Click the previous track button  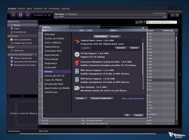coord(13,15)
